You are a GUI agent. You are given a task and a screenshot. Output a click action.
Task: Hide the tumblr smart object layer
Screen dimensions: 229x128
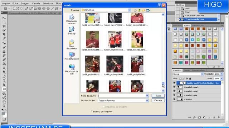[x=174, y=83]
